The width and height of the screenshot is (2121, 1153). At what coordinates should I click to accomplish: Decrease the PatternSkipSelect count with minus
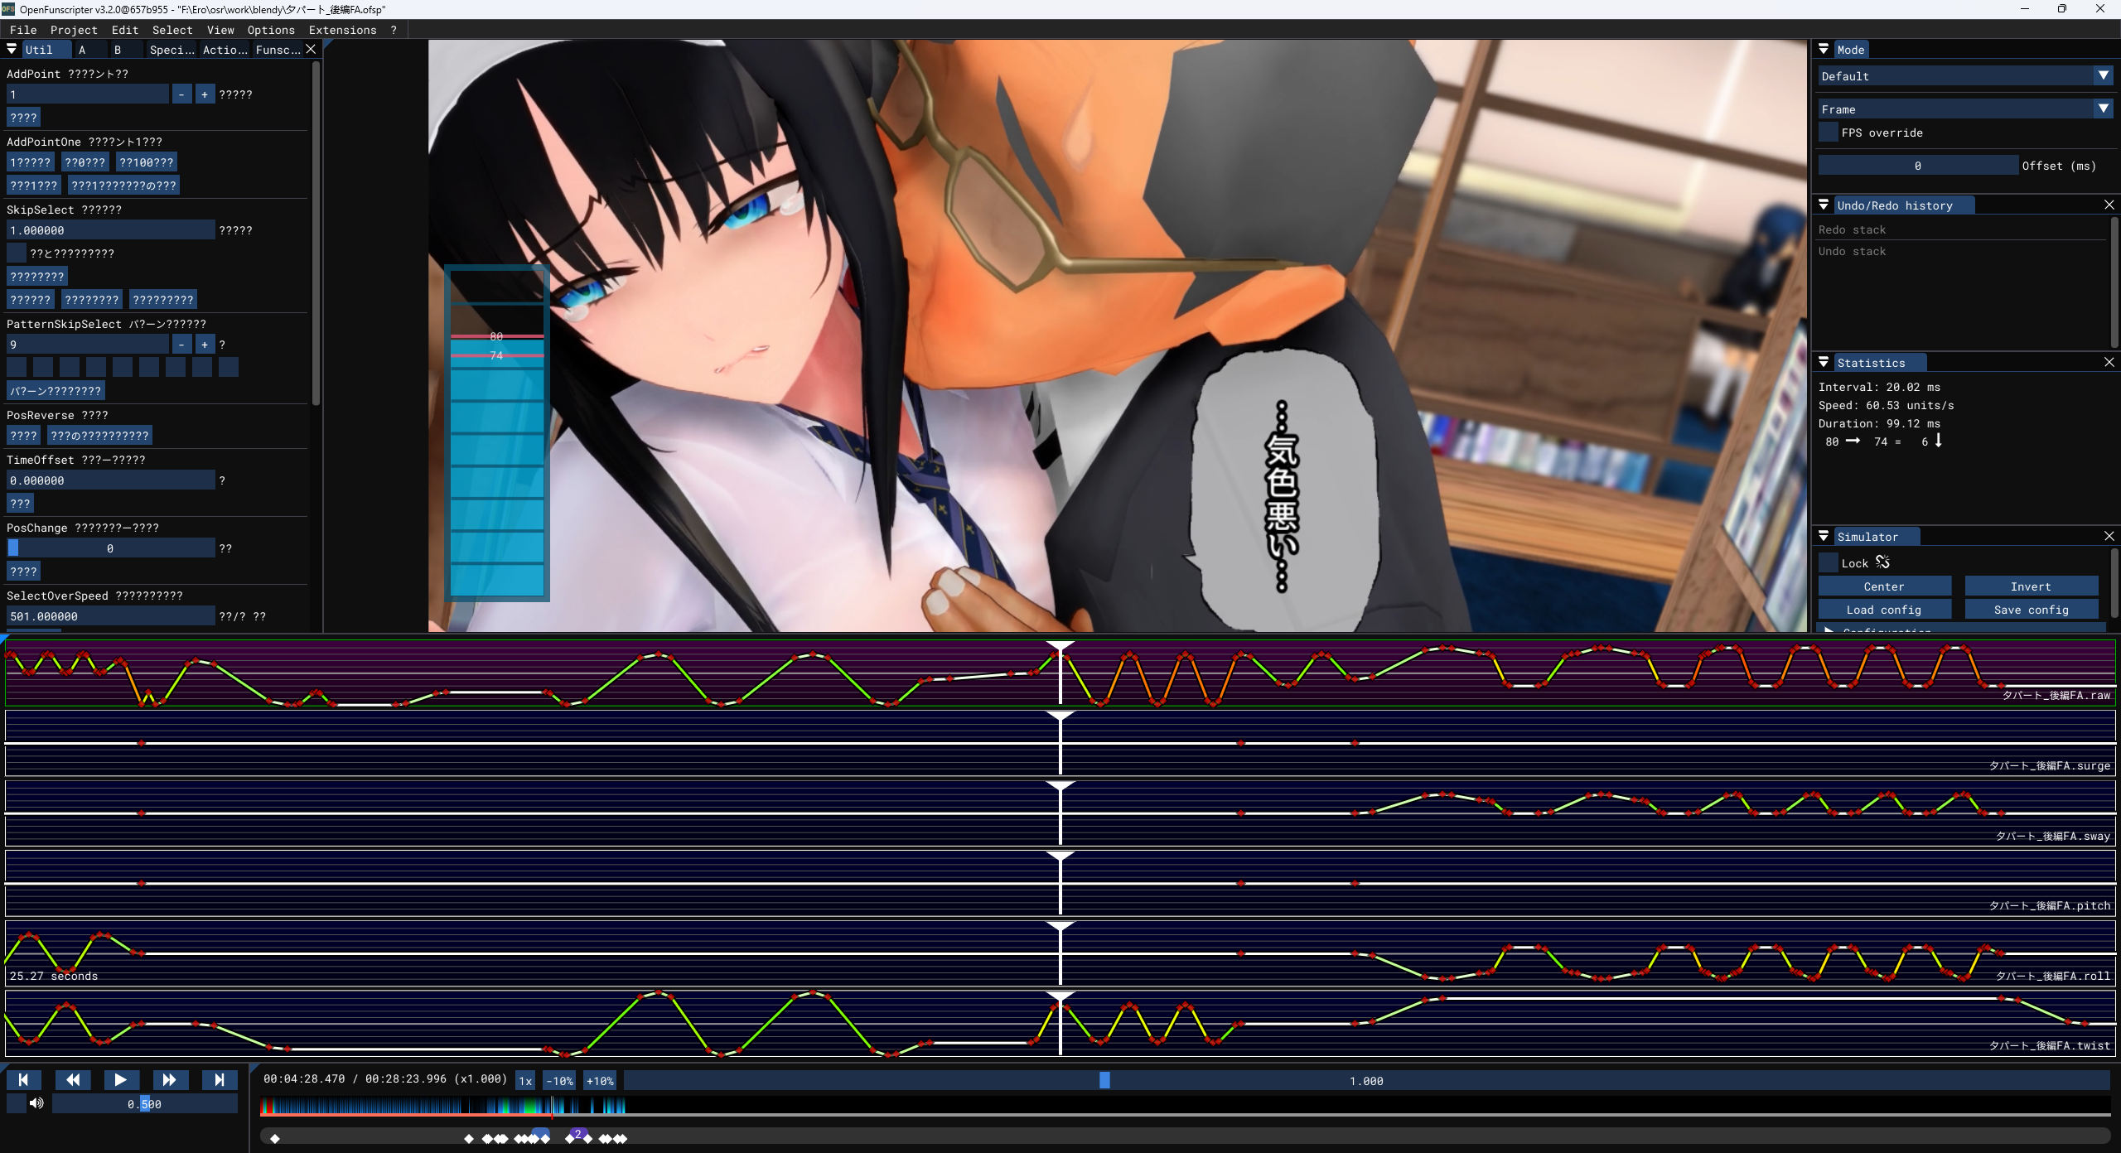[181, 345]
